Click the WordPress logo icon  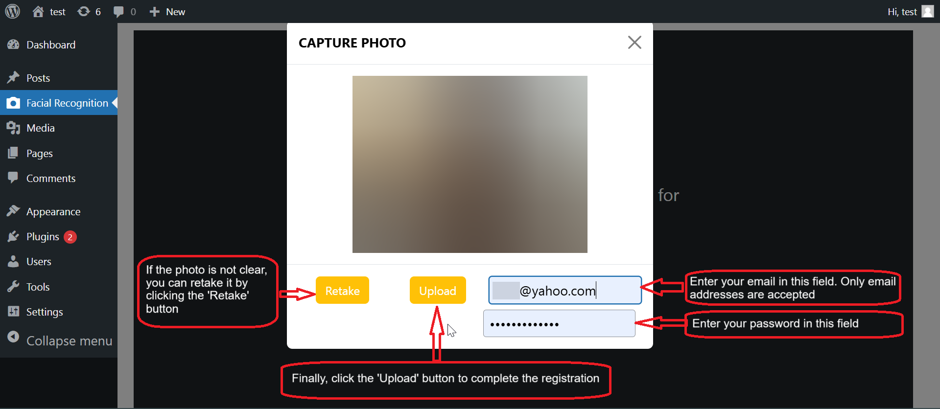pyautogui.click(x=13, y=11)
